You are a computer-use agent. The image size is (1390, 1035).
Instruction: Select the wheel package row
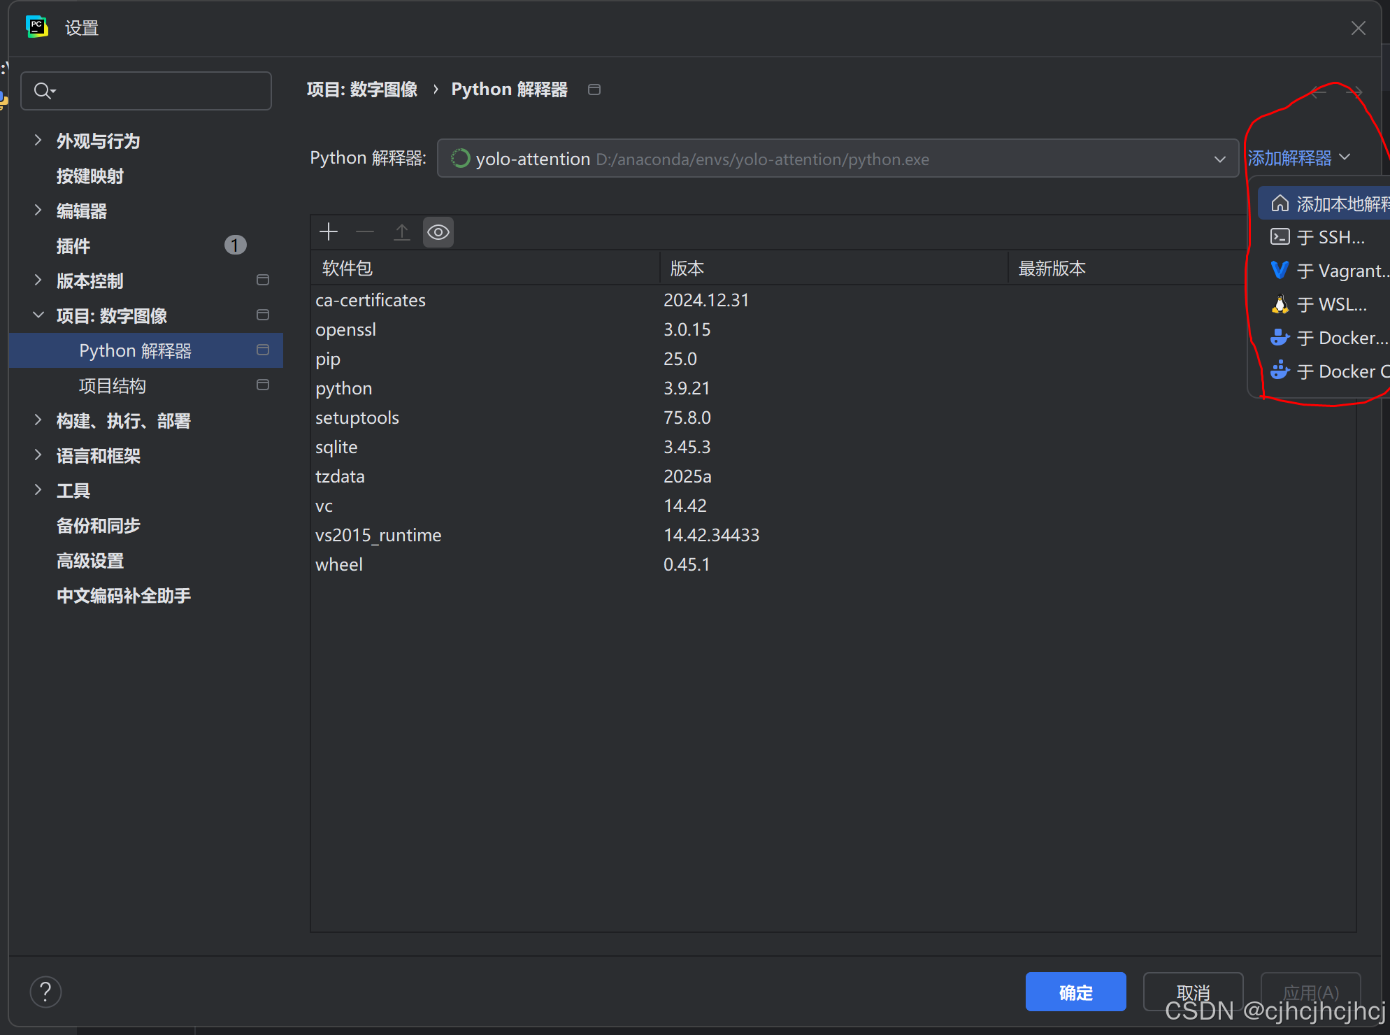(833, 564)
